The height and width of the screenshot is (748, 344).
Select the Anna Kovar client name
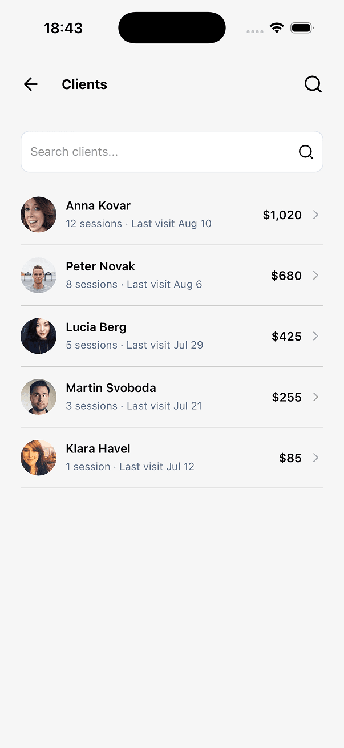[x=98, y=206]
